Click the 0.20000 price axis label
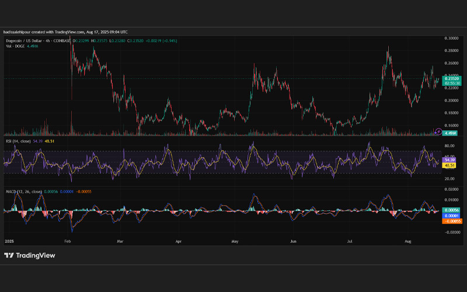The image size is (467, 292). [x=451, y=100]
